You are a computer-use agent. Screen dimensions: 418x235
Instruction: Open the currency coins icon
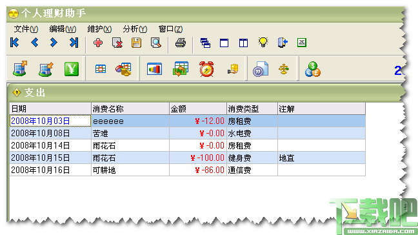click(x=312, y=69)
